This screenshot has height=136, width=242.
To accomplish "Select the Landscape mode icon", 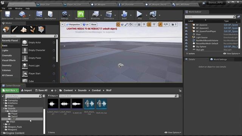I will click(x=23, y=29).
